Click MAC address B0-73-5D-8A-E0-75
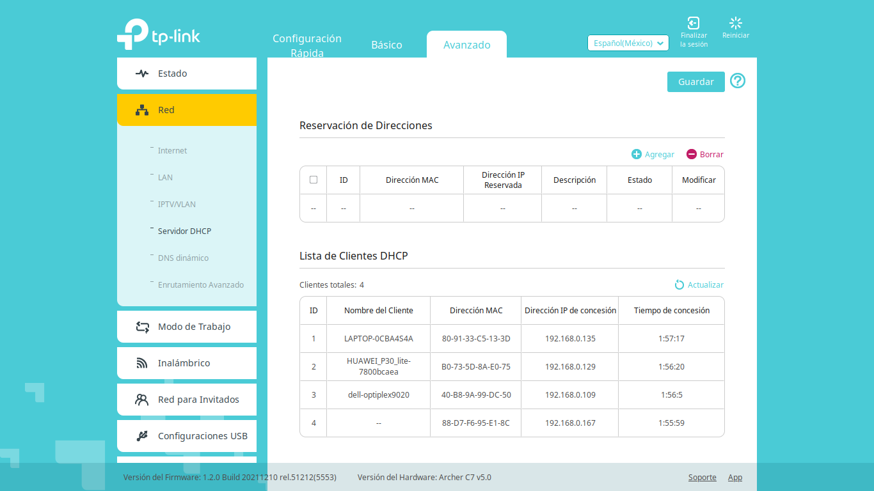The height and width of the screenshot is (491, 874). coord(476,366)
